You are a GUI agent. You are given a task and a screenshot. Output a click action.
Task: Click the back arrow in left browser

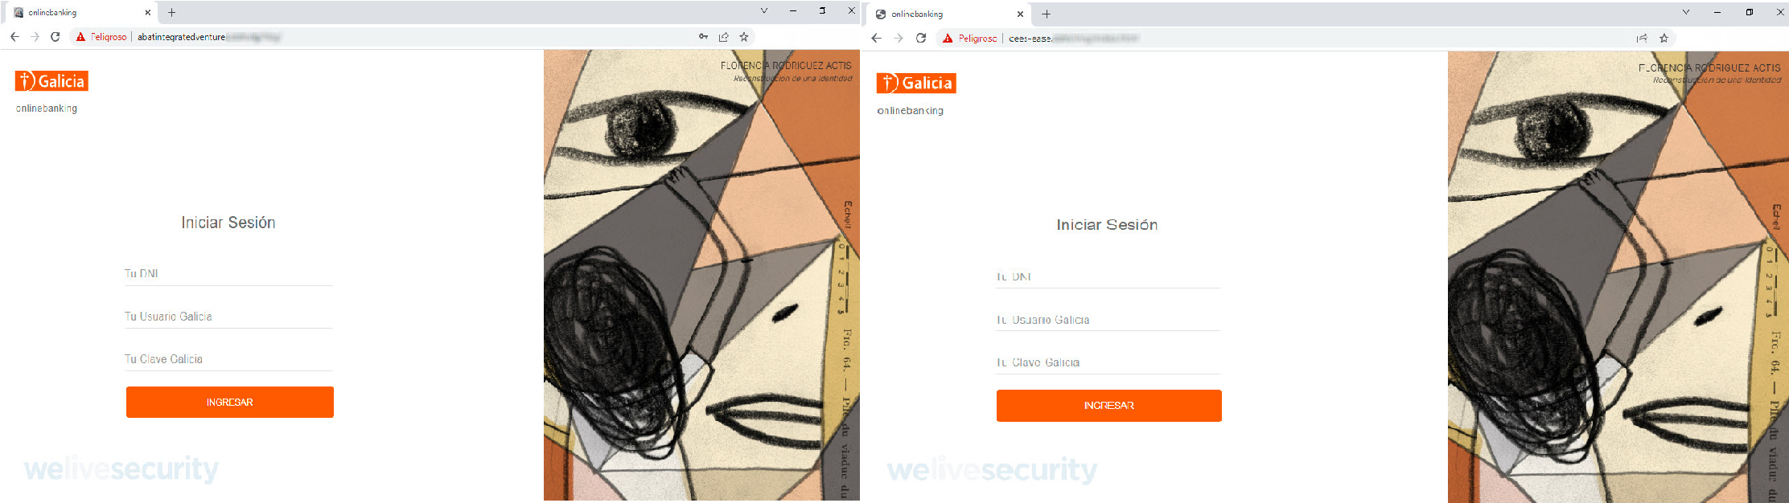[14, 37]
